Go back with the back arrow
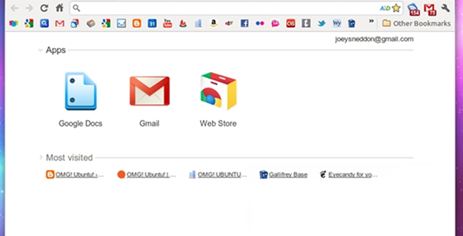Screen dimensions: 463x236 click(14, 8)
